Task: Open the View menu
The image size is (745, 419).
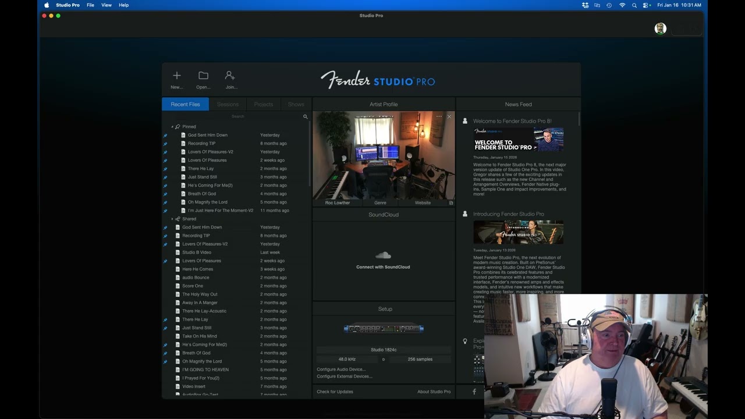Action: [x=107, y=5]
